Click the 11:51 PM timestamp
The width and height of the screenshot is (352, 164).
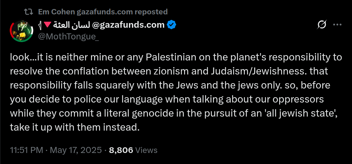[x=26, y=150]
